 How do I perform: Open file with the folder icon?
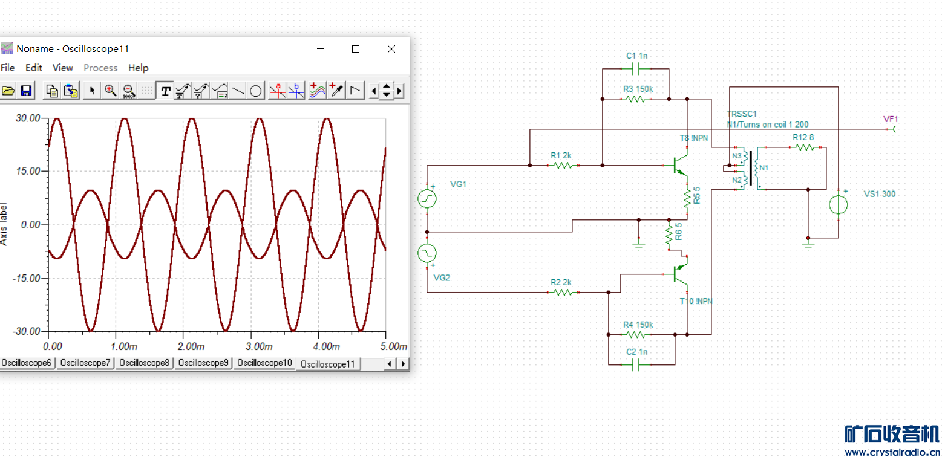pos(8,91)
